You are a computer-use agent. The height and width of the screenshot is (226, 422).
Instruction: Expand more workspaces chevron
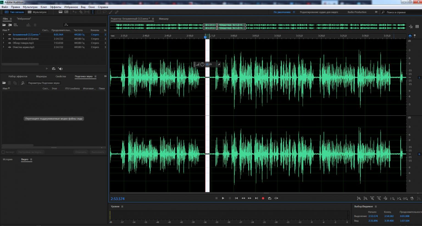[x=376, y=12]
